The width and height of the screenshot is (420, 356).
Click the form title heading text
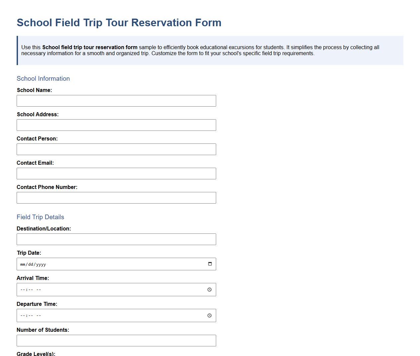click(119, 23)
